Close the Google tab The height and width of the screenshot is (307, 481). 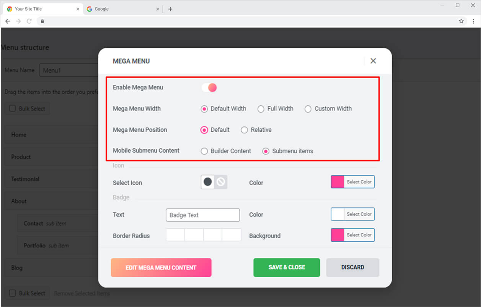158,9
